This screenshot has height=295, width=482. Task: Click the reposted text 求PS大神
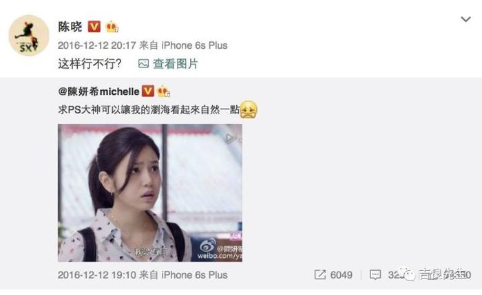[80, 110]
